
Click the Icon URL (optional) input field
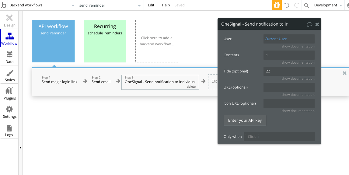[x=289, y=103]
